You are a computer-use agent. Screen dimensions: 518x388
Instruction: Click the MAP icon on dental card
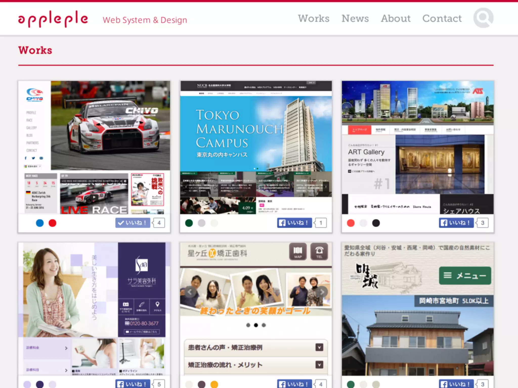(x=298, y=252)
